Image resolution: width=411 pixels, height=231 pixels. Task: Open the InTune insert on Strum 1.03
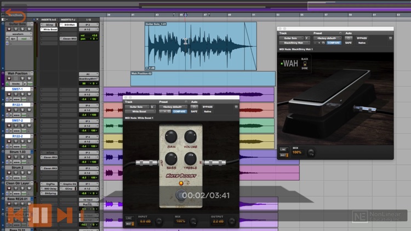click(49, 153)
